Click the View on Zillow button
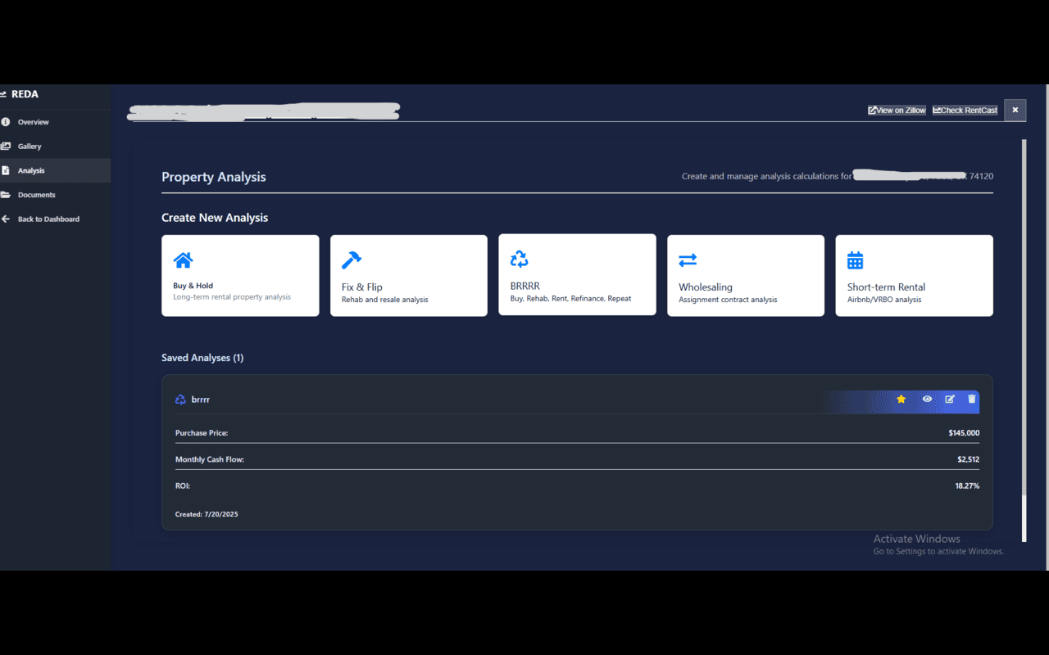The width and height of the screenshot is (1049, 655). (x=897, y=111)
